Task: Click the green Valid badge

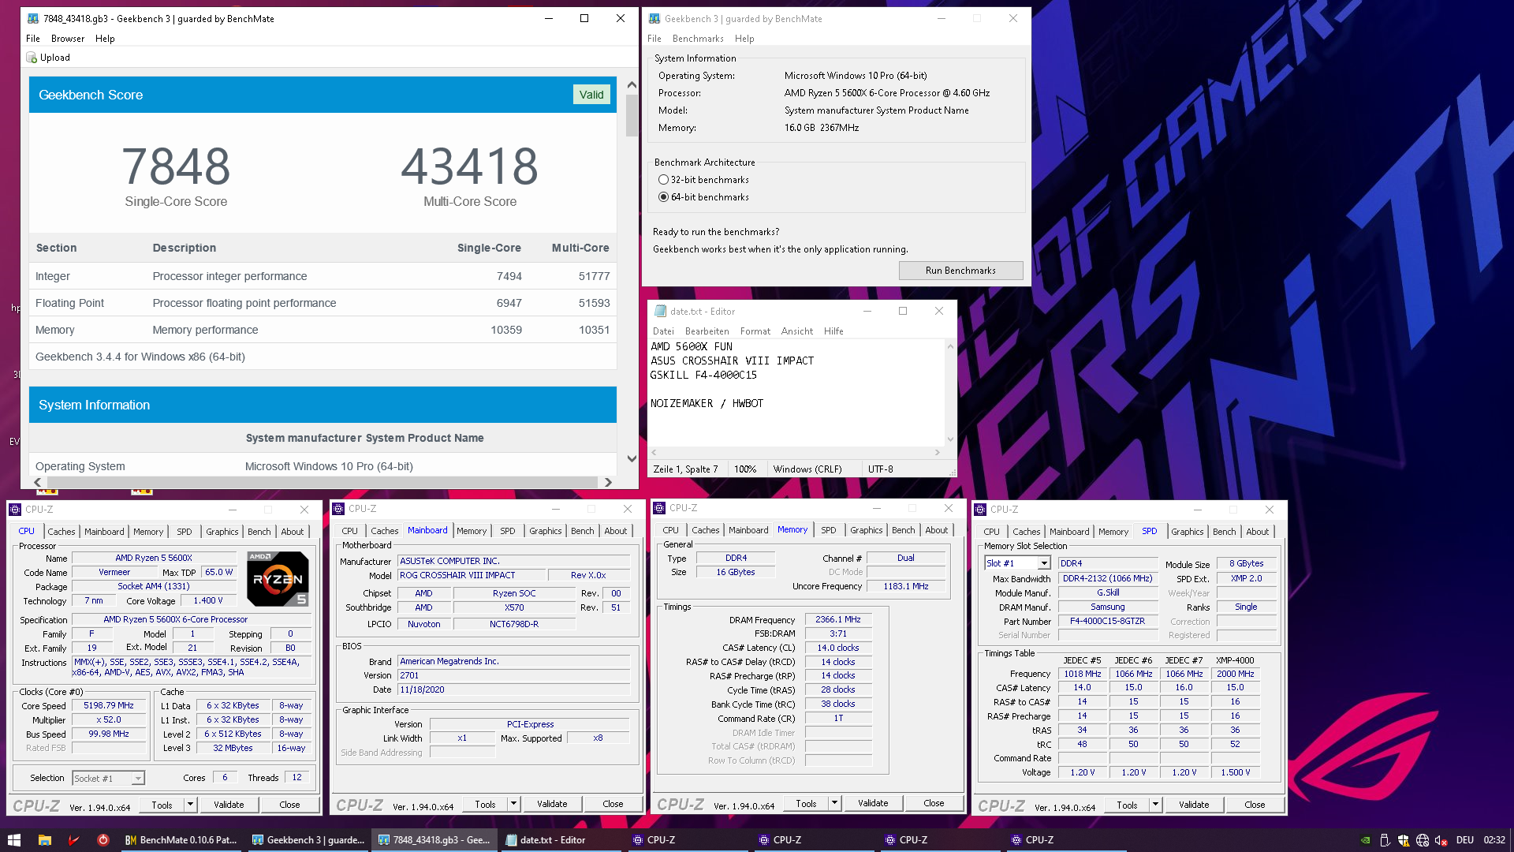Action: click(591, 95)
